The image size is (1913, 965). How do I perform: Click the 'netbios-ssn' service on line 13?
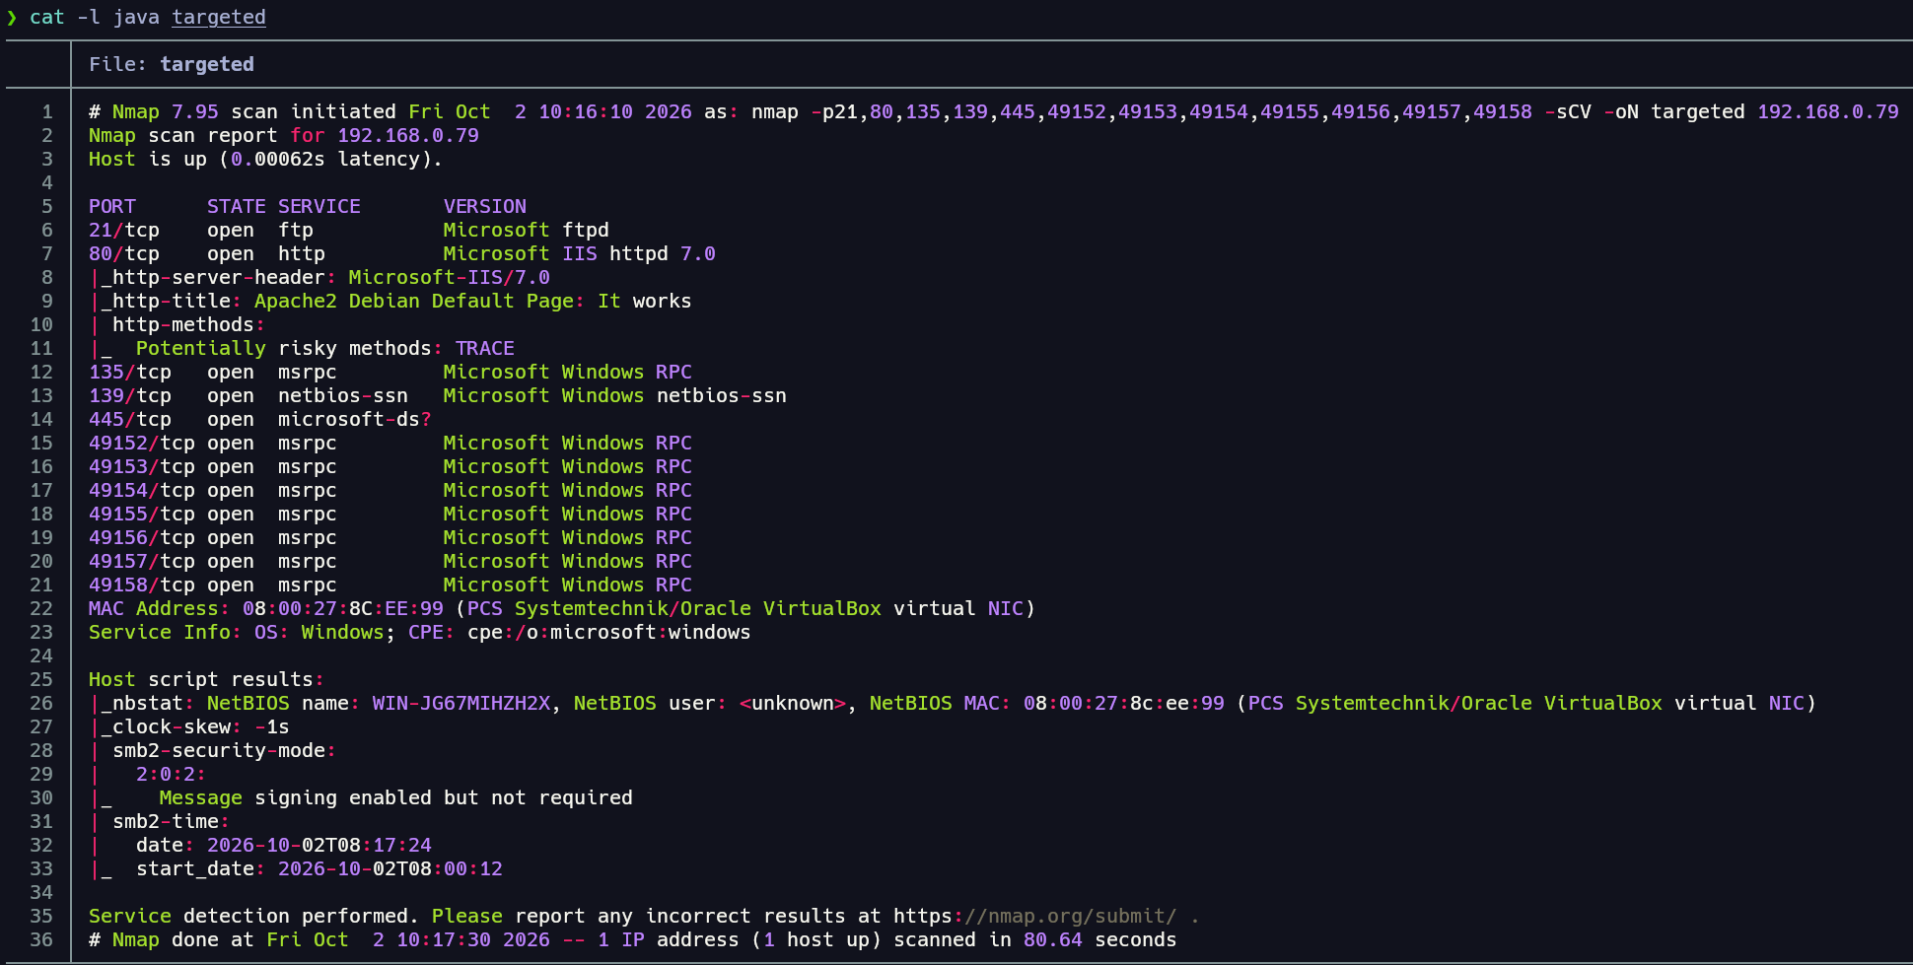pyautogui.click(x=343, y=395)
